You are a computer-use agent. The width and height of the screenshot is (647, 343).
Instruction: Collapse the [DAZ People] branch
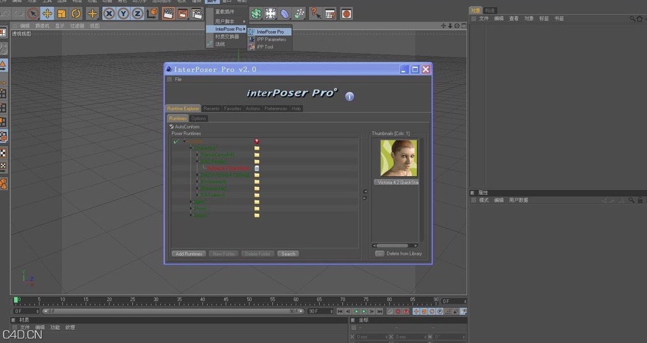tap(197, 161)
